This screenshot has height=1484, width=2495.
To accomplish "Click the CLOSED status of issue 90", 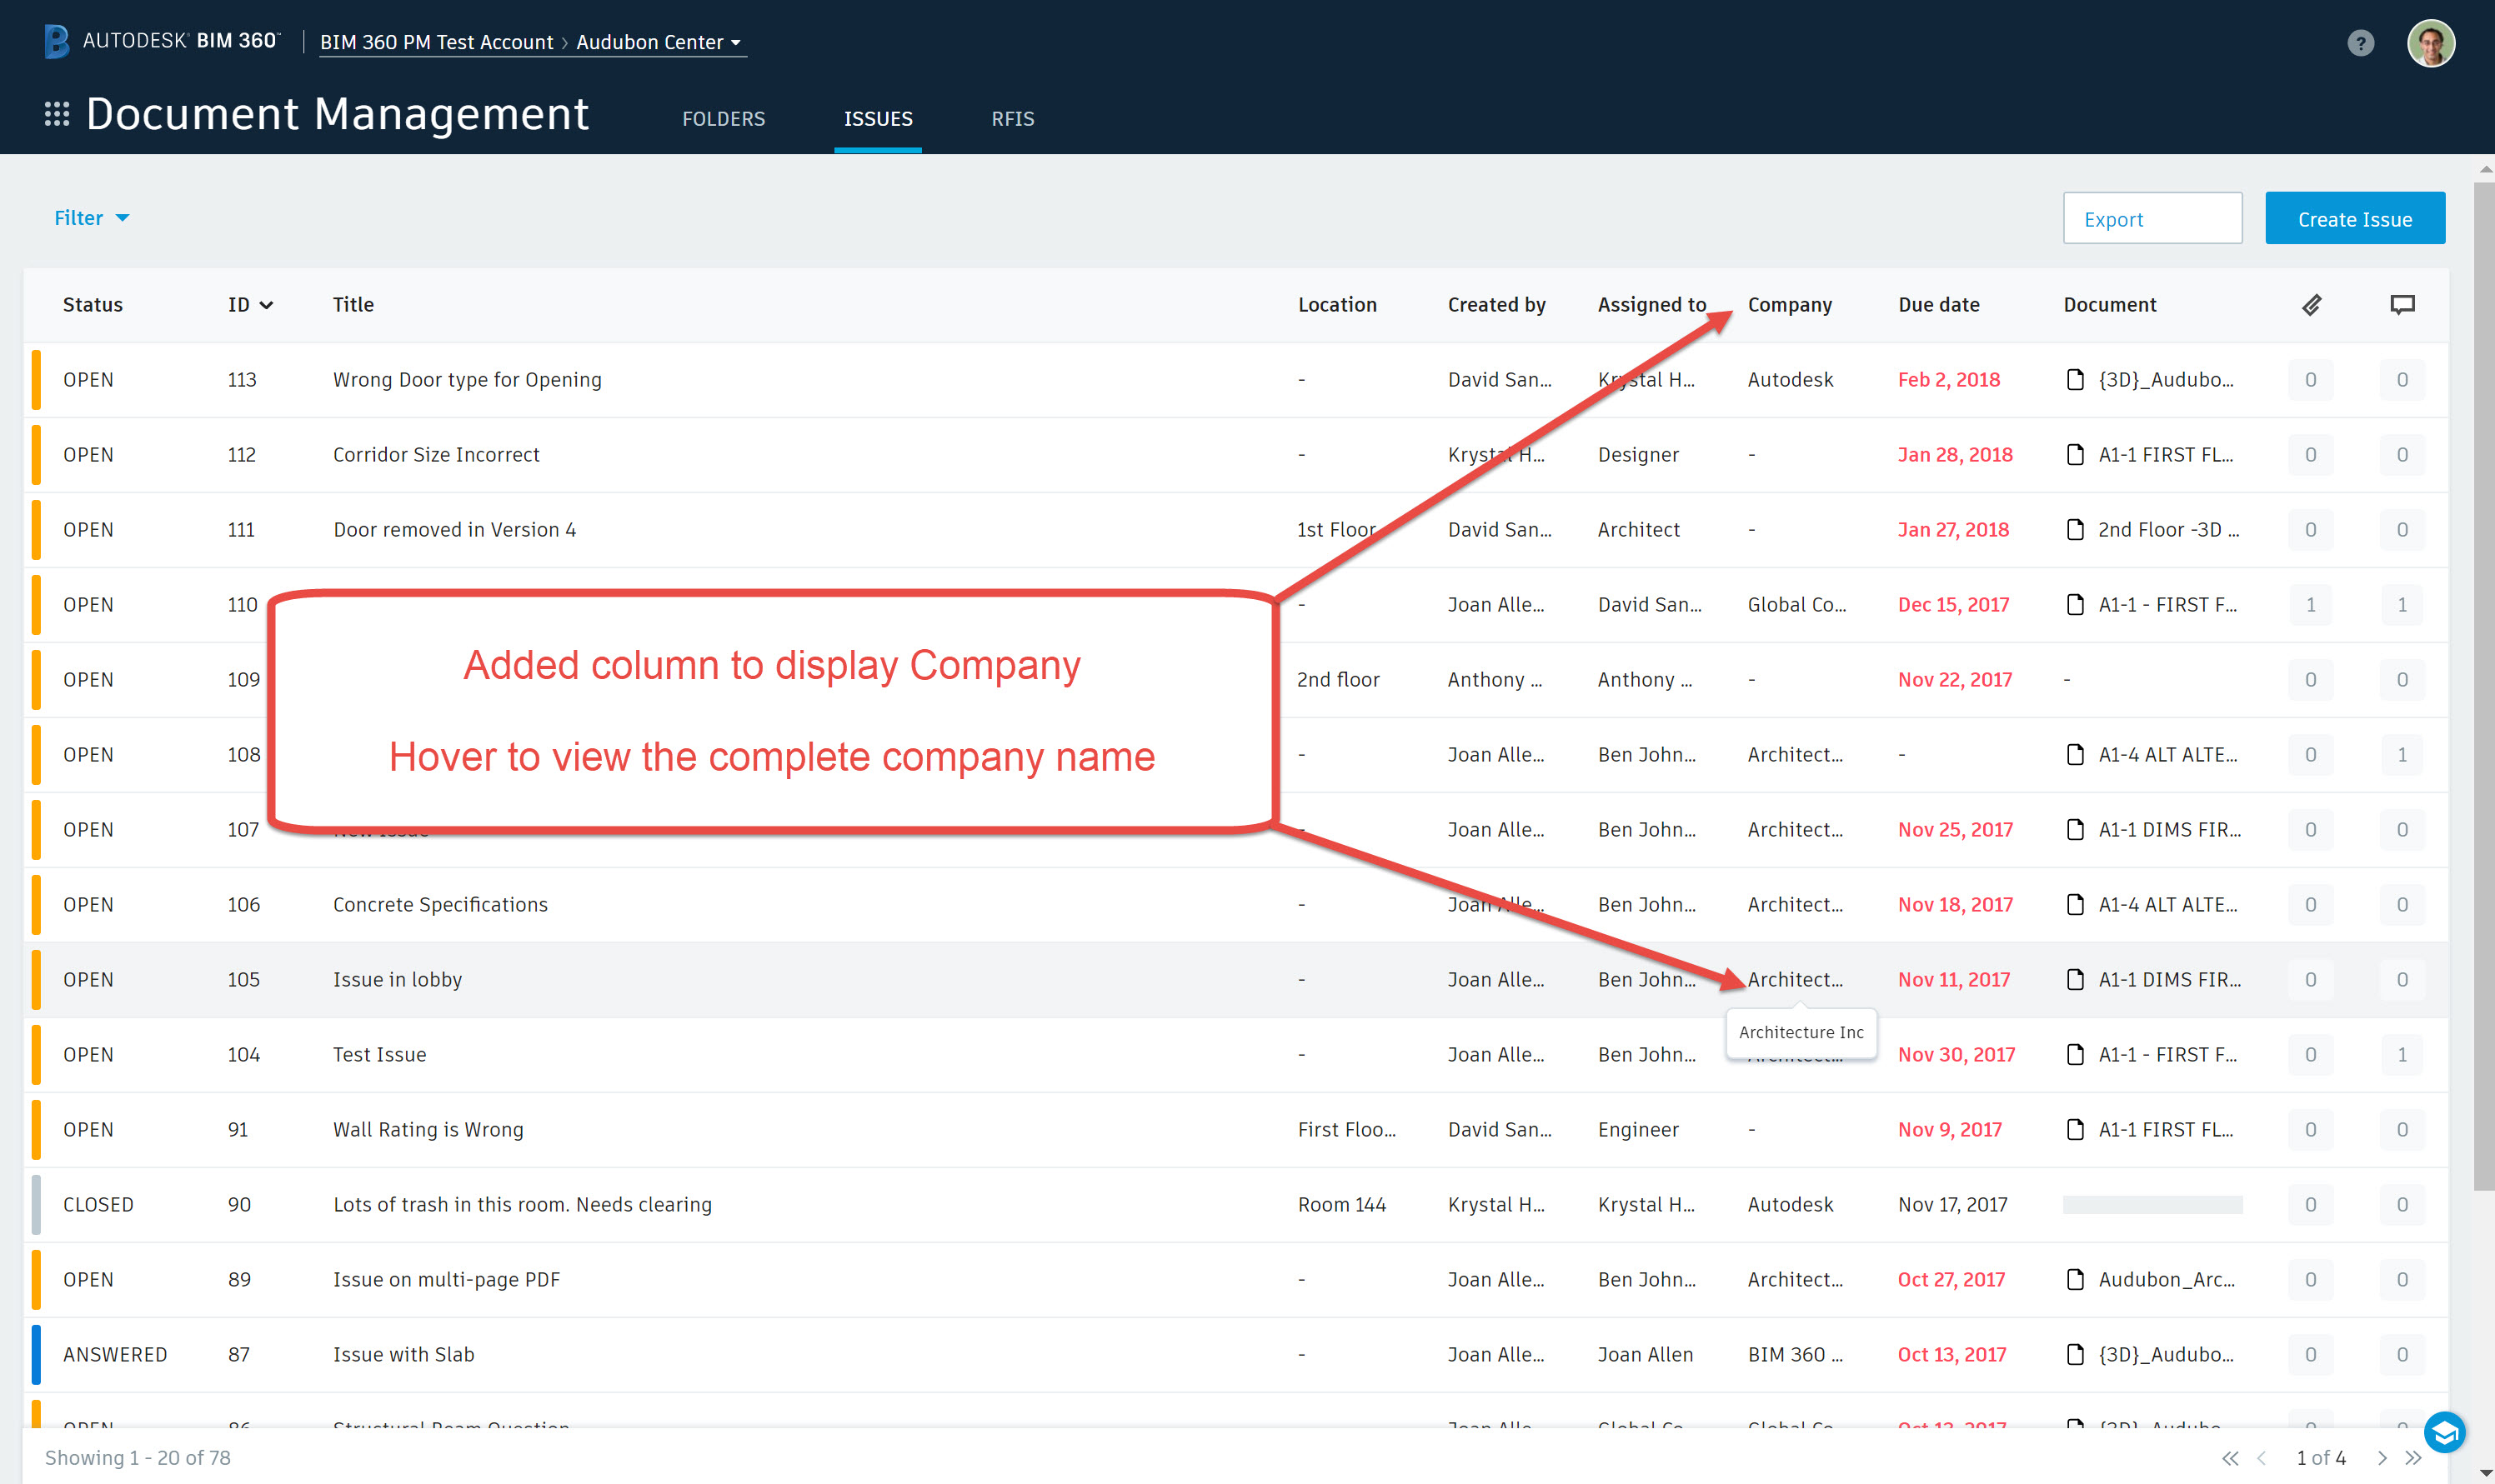I will pyautogui.click(x=98, y=1205).
